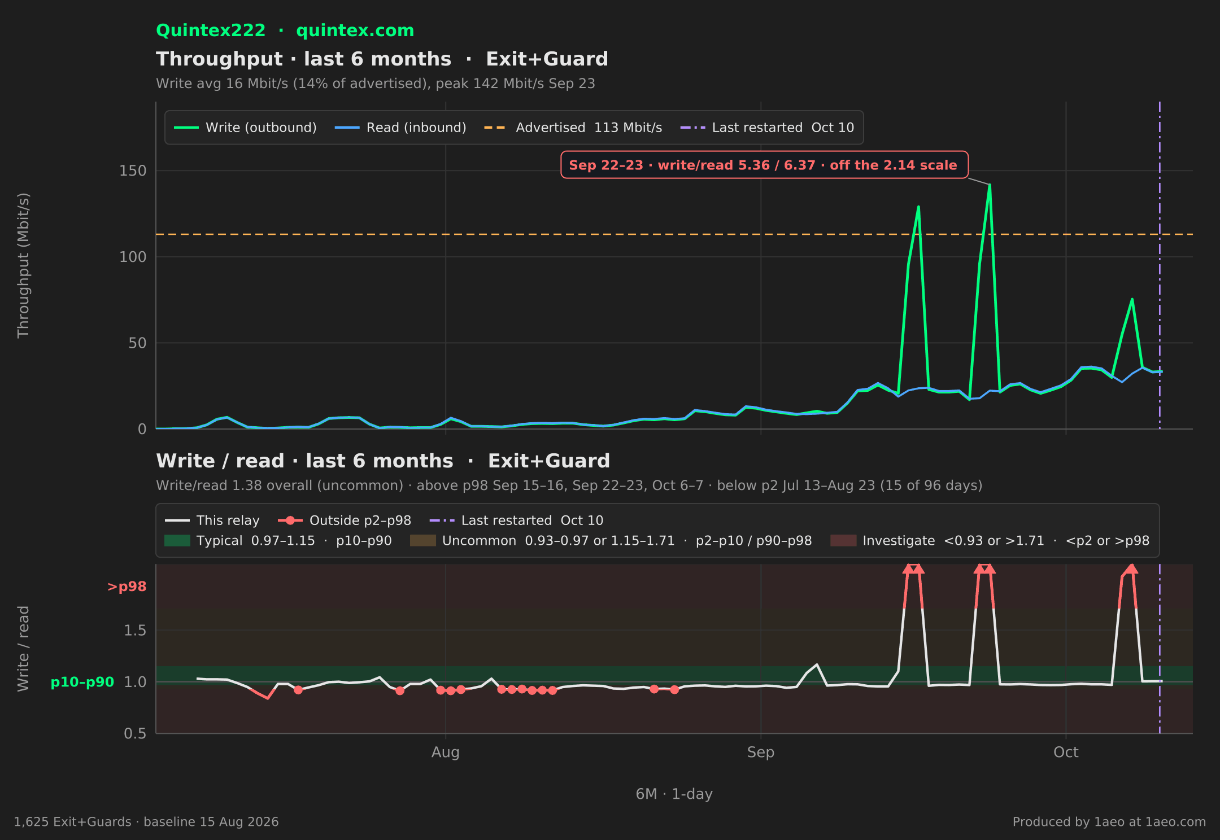Click the '>p98' axis label

point(127,587)
